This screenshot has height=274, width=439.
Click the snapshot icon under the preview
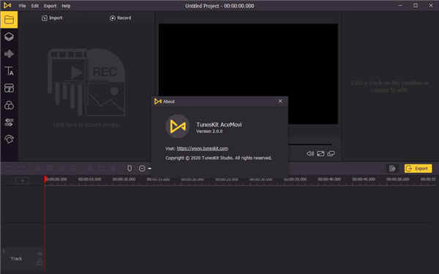point(320,153)
